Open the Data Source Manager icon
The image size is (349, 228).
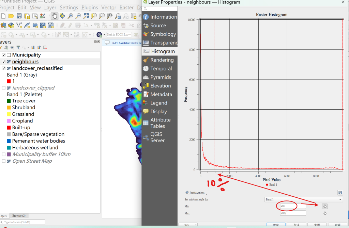(x=3, y=25)
